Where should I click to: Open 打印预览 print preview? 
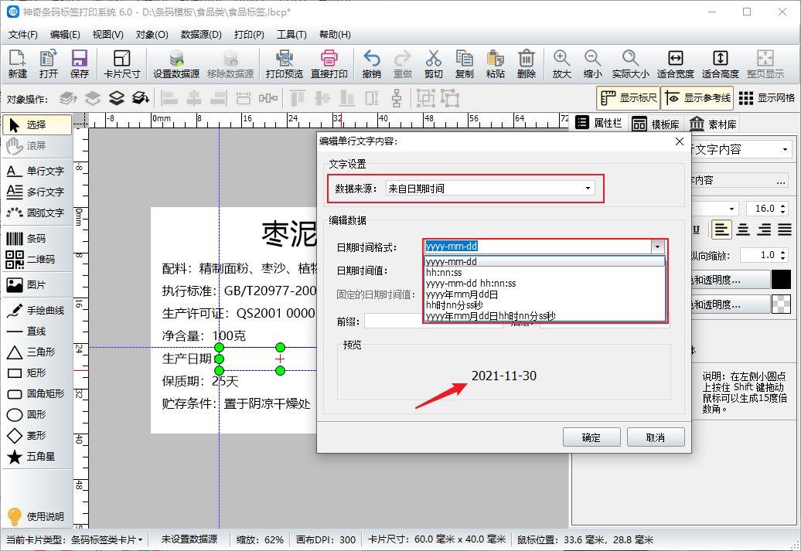284,64
